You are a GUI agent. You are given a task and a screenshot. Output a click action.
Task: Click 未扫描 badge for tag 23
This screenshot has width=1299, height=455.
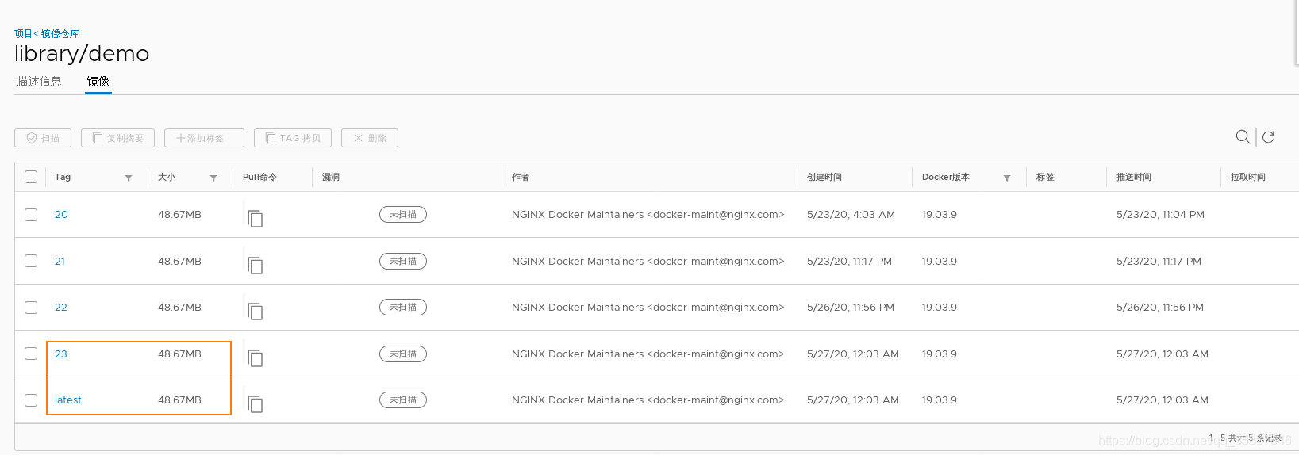(x=403, y=354)
